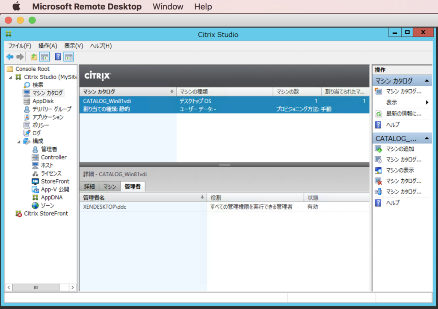Image resolution: width=438 pixels, height=309 pixels.
Task: Click マシンの追加 action link
Action: click(400, 149)
